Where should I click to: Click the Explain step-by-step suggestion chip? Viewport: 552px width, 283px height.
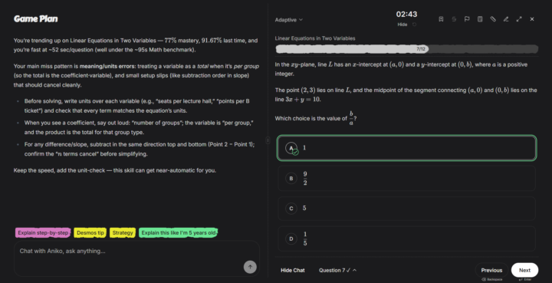click(43, 232)
